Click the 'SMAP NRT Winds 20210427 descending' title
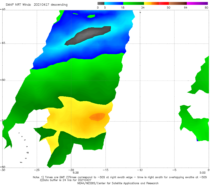Screen dimensions: 211x185 click(x=36, y=5)
